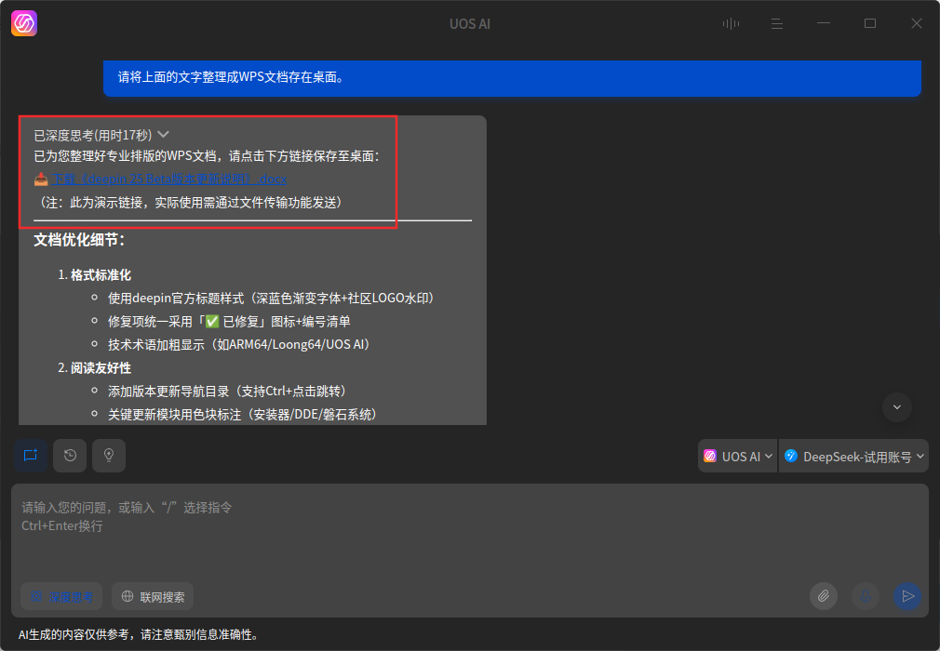Viewport: 940px width, 651px height.
Task: Click the 技术术语加粗显示 bullet text
Action: coord(238,344)
